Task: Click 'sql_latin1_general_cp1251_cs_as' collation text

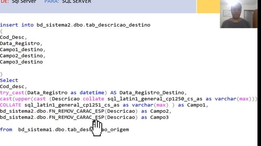Action: [x=72, y=105]
